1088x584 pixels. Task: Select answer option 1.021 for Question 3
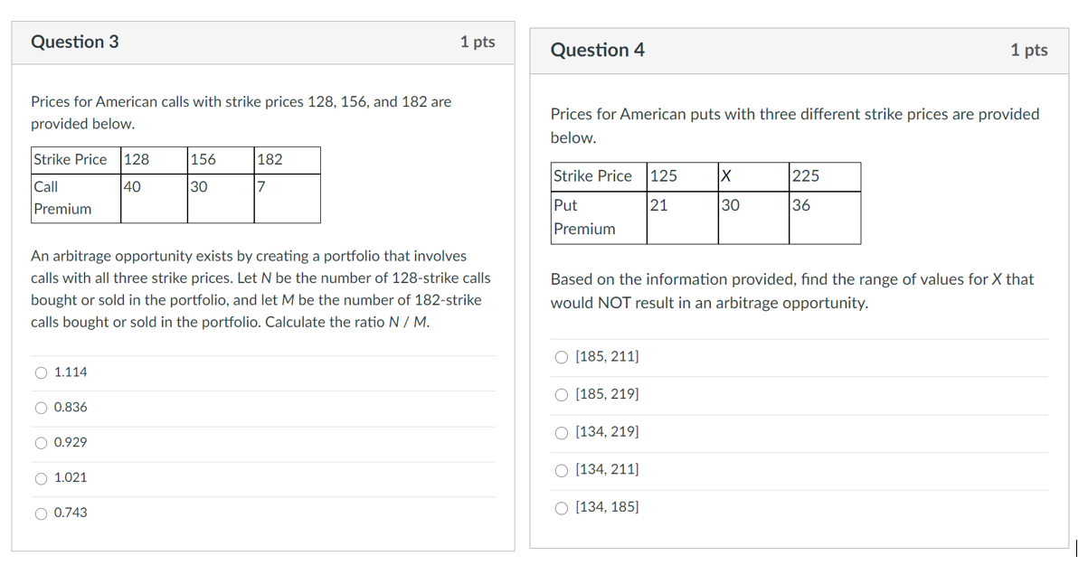(x=42, y=477)
